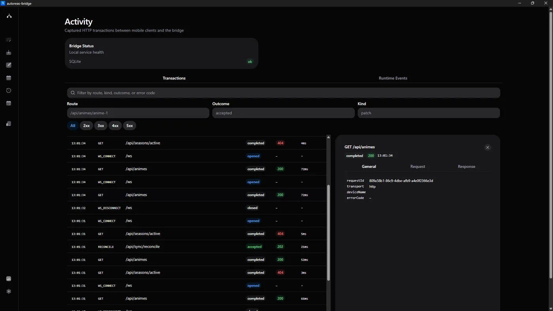Open the download tray icon in the sidebar
Image resolution: width=553 pixels, height=311 pixels.
click(9, 52)
